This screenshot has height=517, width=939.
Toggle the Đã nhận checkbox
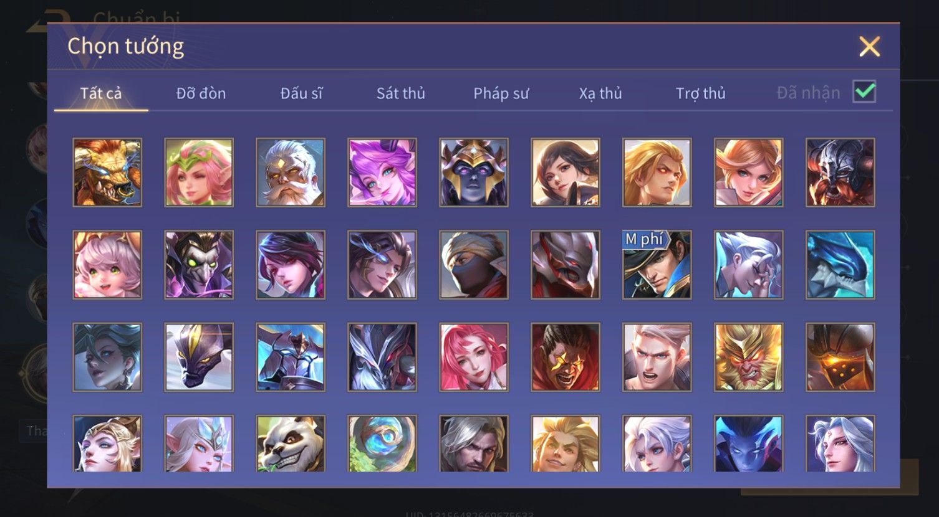pyautogui.click(x=864, y=92)
